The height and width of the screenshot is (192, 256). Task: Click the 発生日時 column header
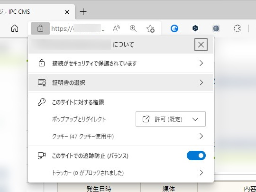tap(99, 189)
